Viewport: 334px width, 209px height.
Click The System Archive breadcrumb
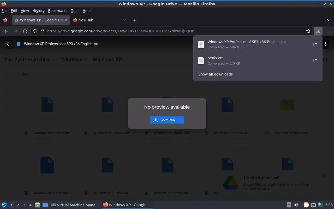27,60
